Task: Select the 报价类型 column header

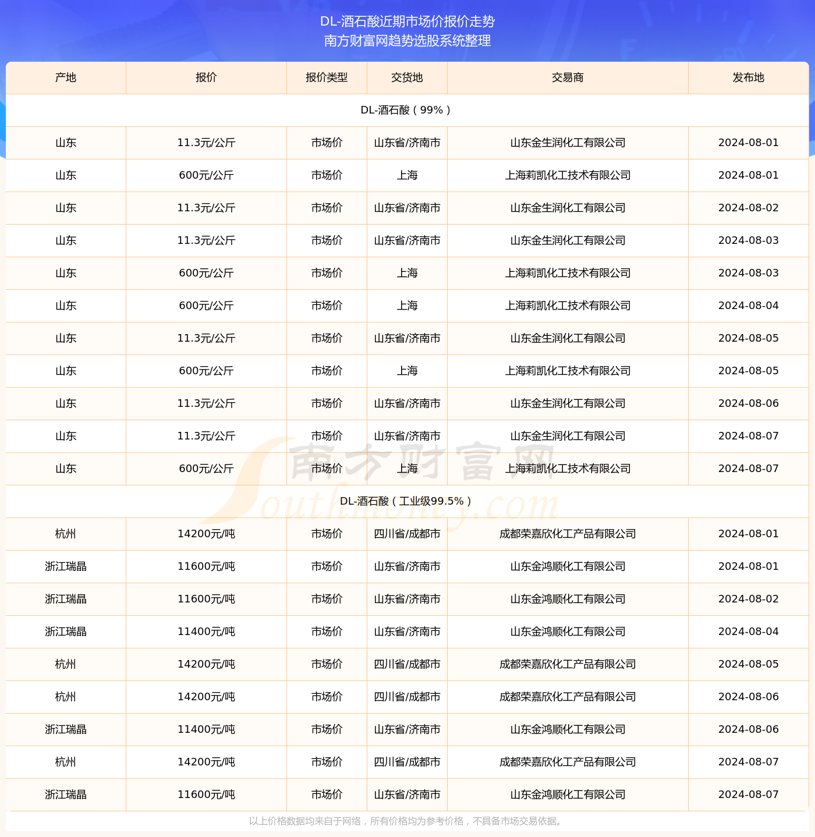Action: (327, 77)
